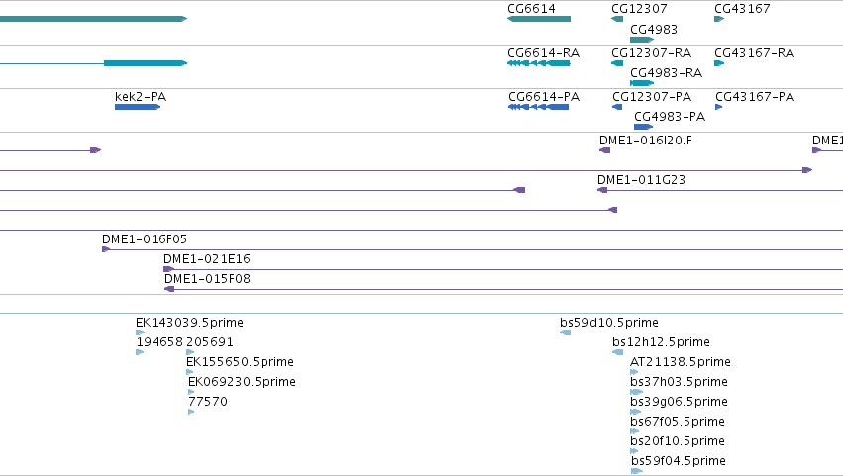Click the DME1-011G23 feature label

pos(641,180)
